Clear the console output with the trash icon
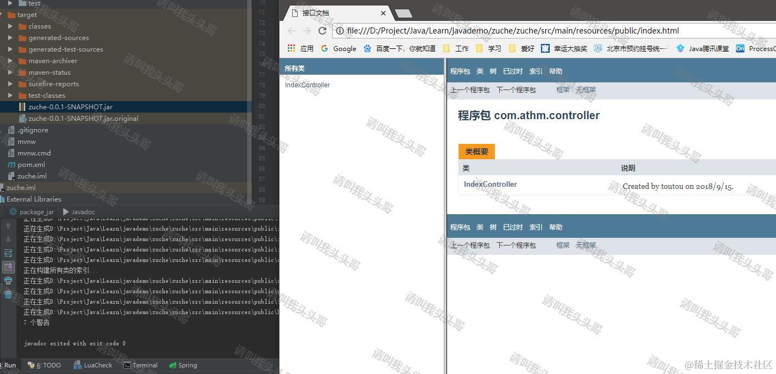 [x=8, y=294]
